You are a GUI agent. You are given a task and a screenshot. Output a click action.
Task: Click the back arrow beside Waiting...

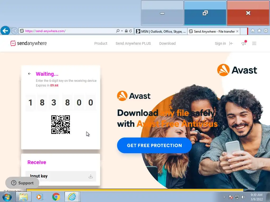[30, 74]
